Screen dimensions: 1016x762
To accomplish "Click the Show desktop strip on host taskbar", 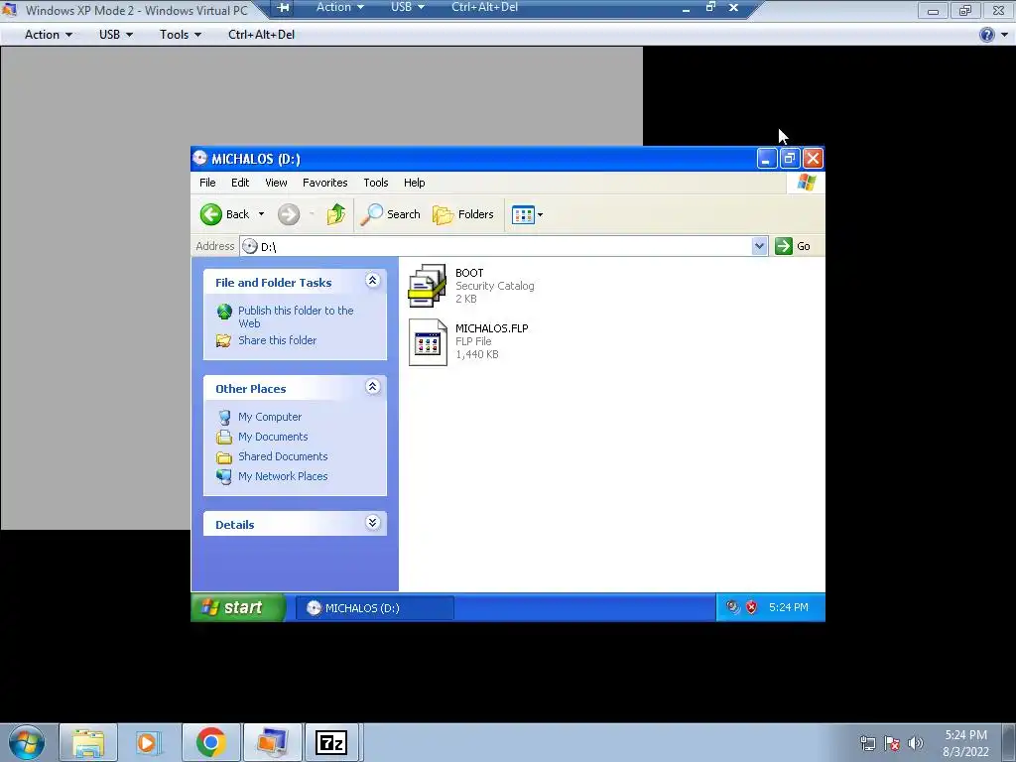I will [x=1009, y=742].
